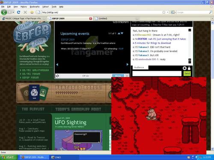Screen dimensions: 214x160
Task: Advance the events panel with right arrow
Action: [128, 64]
